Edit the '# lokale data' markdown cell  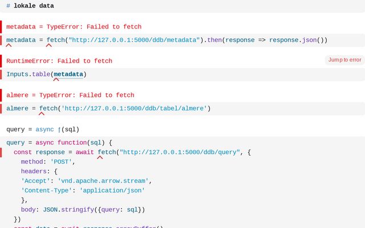tap(182, 6)
